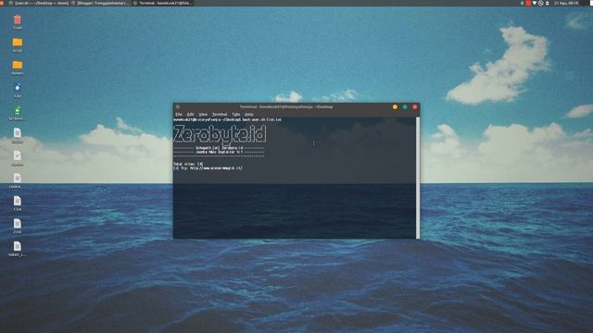Image resolution: width=593 pixels, height=333 pixels.
Task: Click the Bluetooth icon in the system tray
Action: click(x=522, y=3)
